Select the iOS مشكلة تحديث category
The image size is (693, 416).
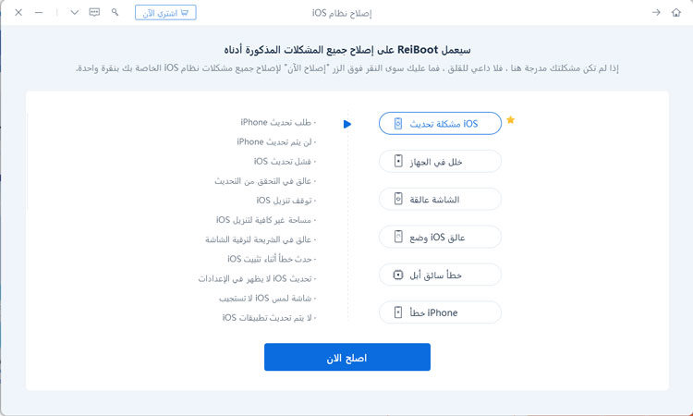pyautogui.click(x=440, y=124)
